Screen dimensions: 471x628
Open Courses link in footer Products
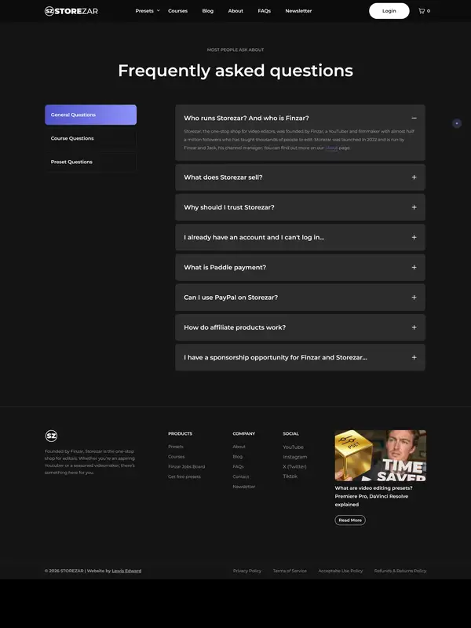(176, 457)
